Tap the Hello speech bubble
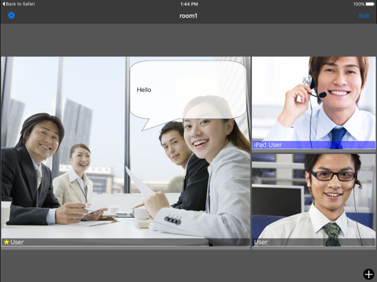Viewport: 377px width, 282px height. 188,95
